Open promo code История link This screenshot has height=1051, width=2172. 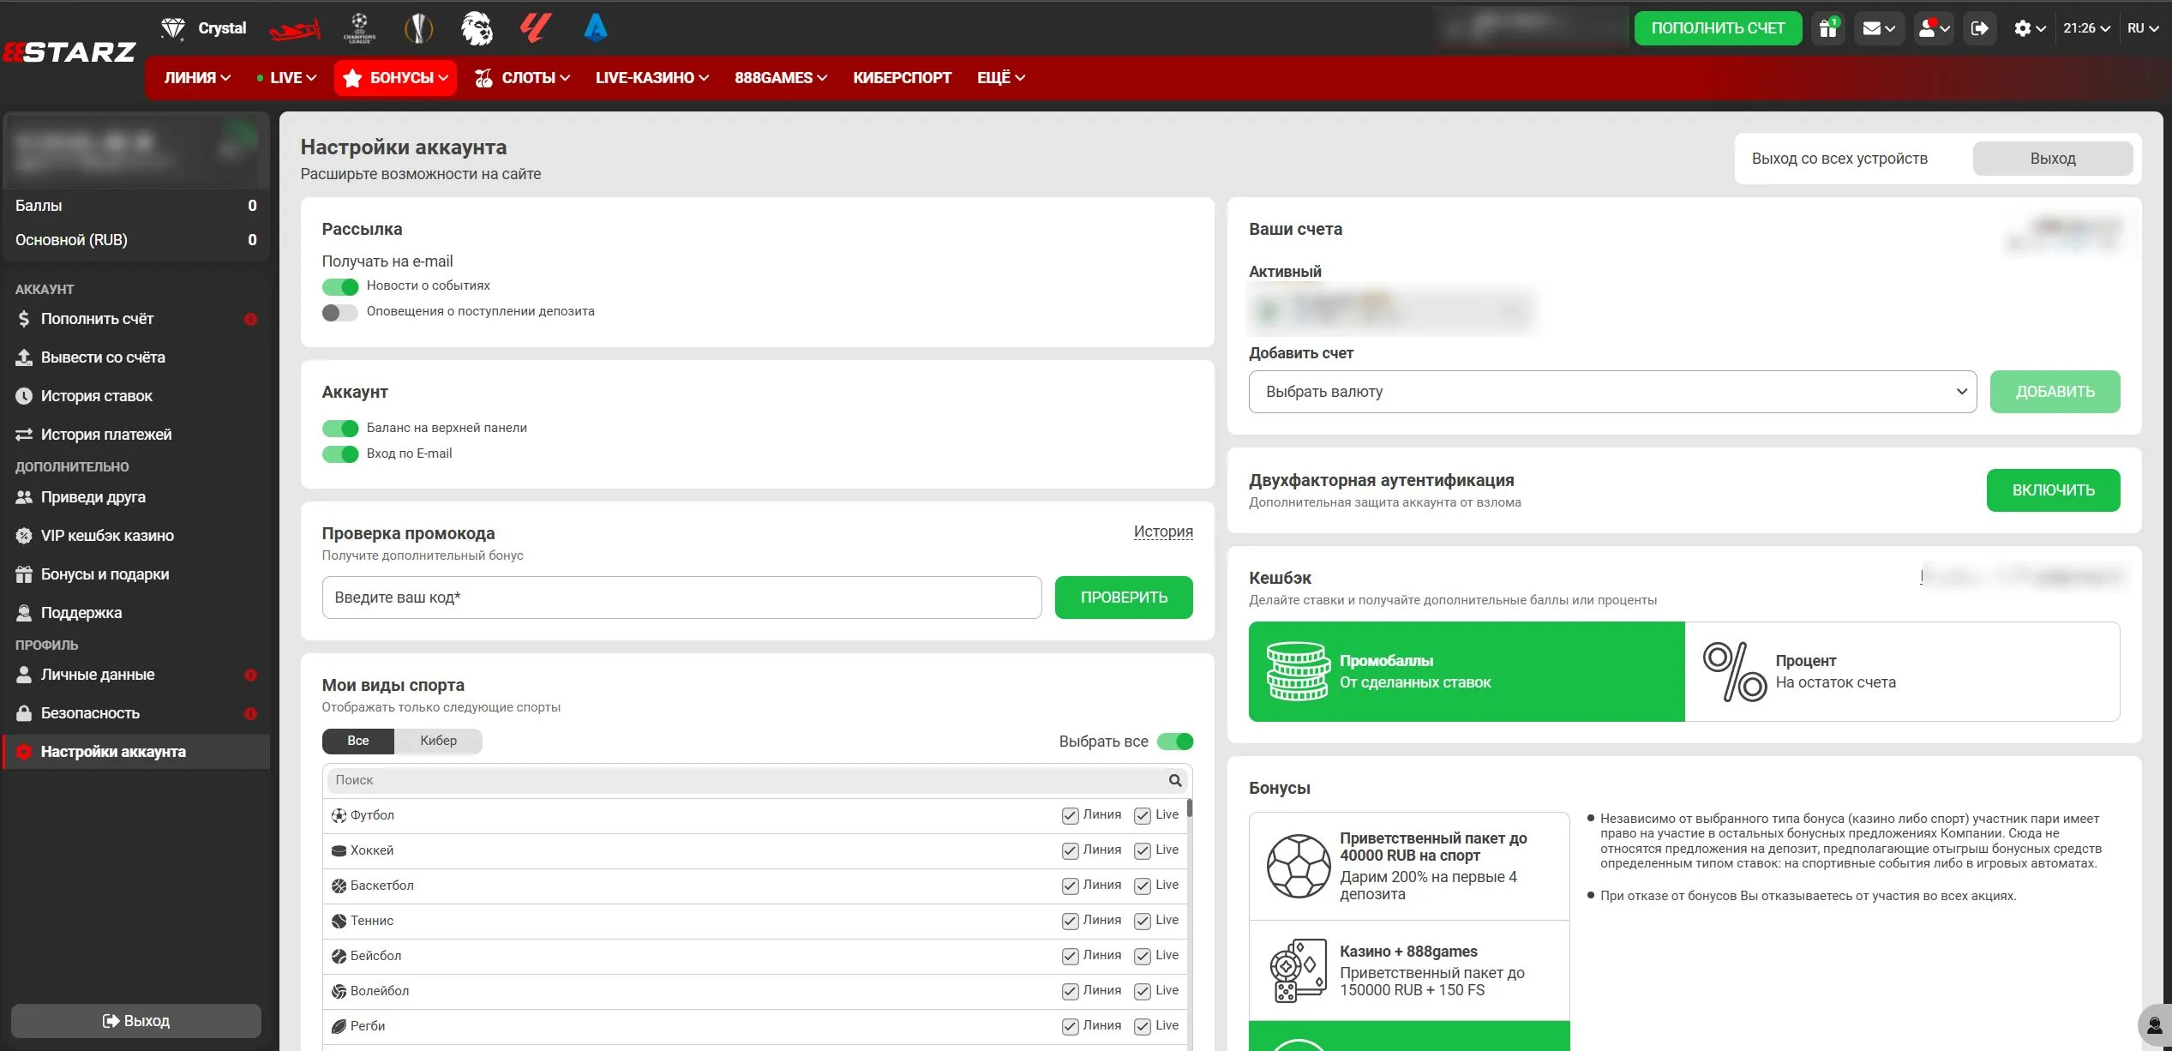[x=1162, y=532]
